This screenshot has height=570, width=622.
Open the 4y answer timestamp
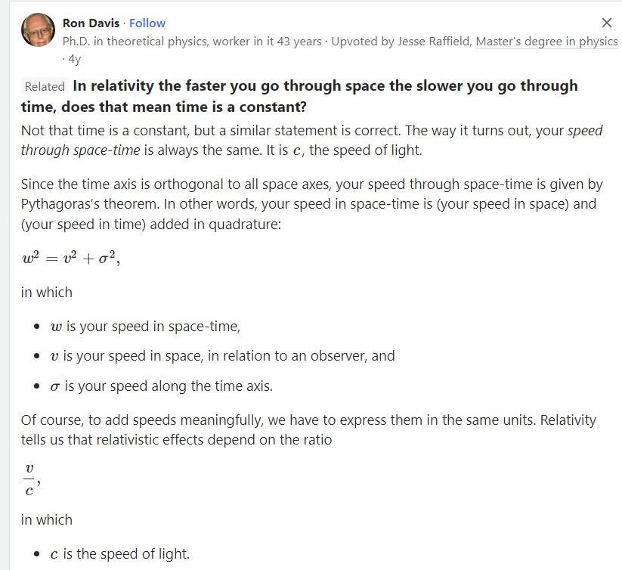pos(75,59)
